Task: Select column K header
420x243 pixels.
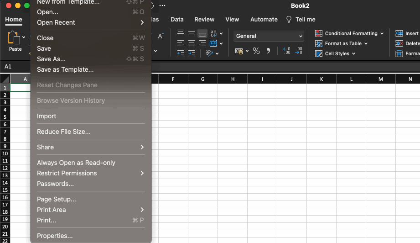Action: (321, 79)
